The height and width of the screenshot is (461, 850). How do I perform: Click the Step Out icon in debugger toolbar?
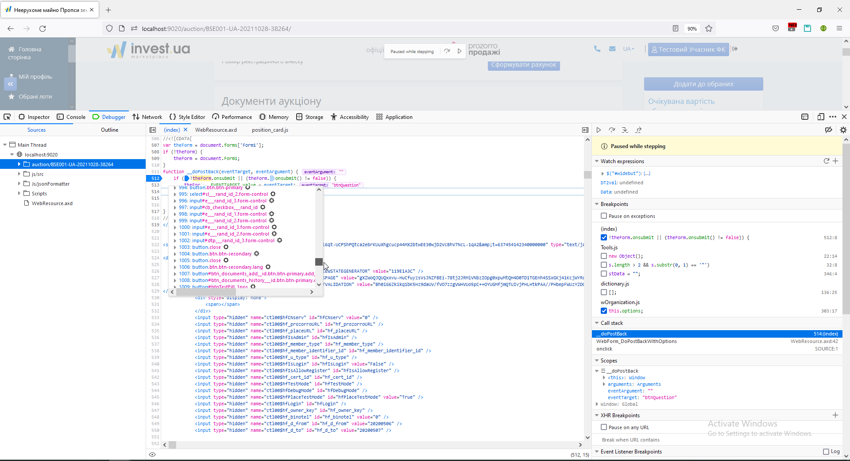638,130
